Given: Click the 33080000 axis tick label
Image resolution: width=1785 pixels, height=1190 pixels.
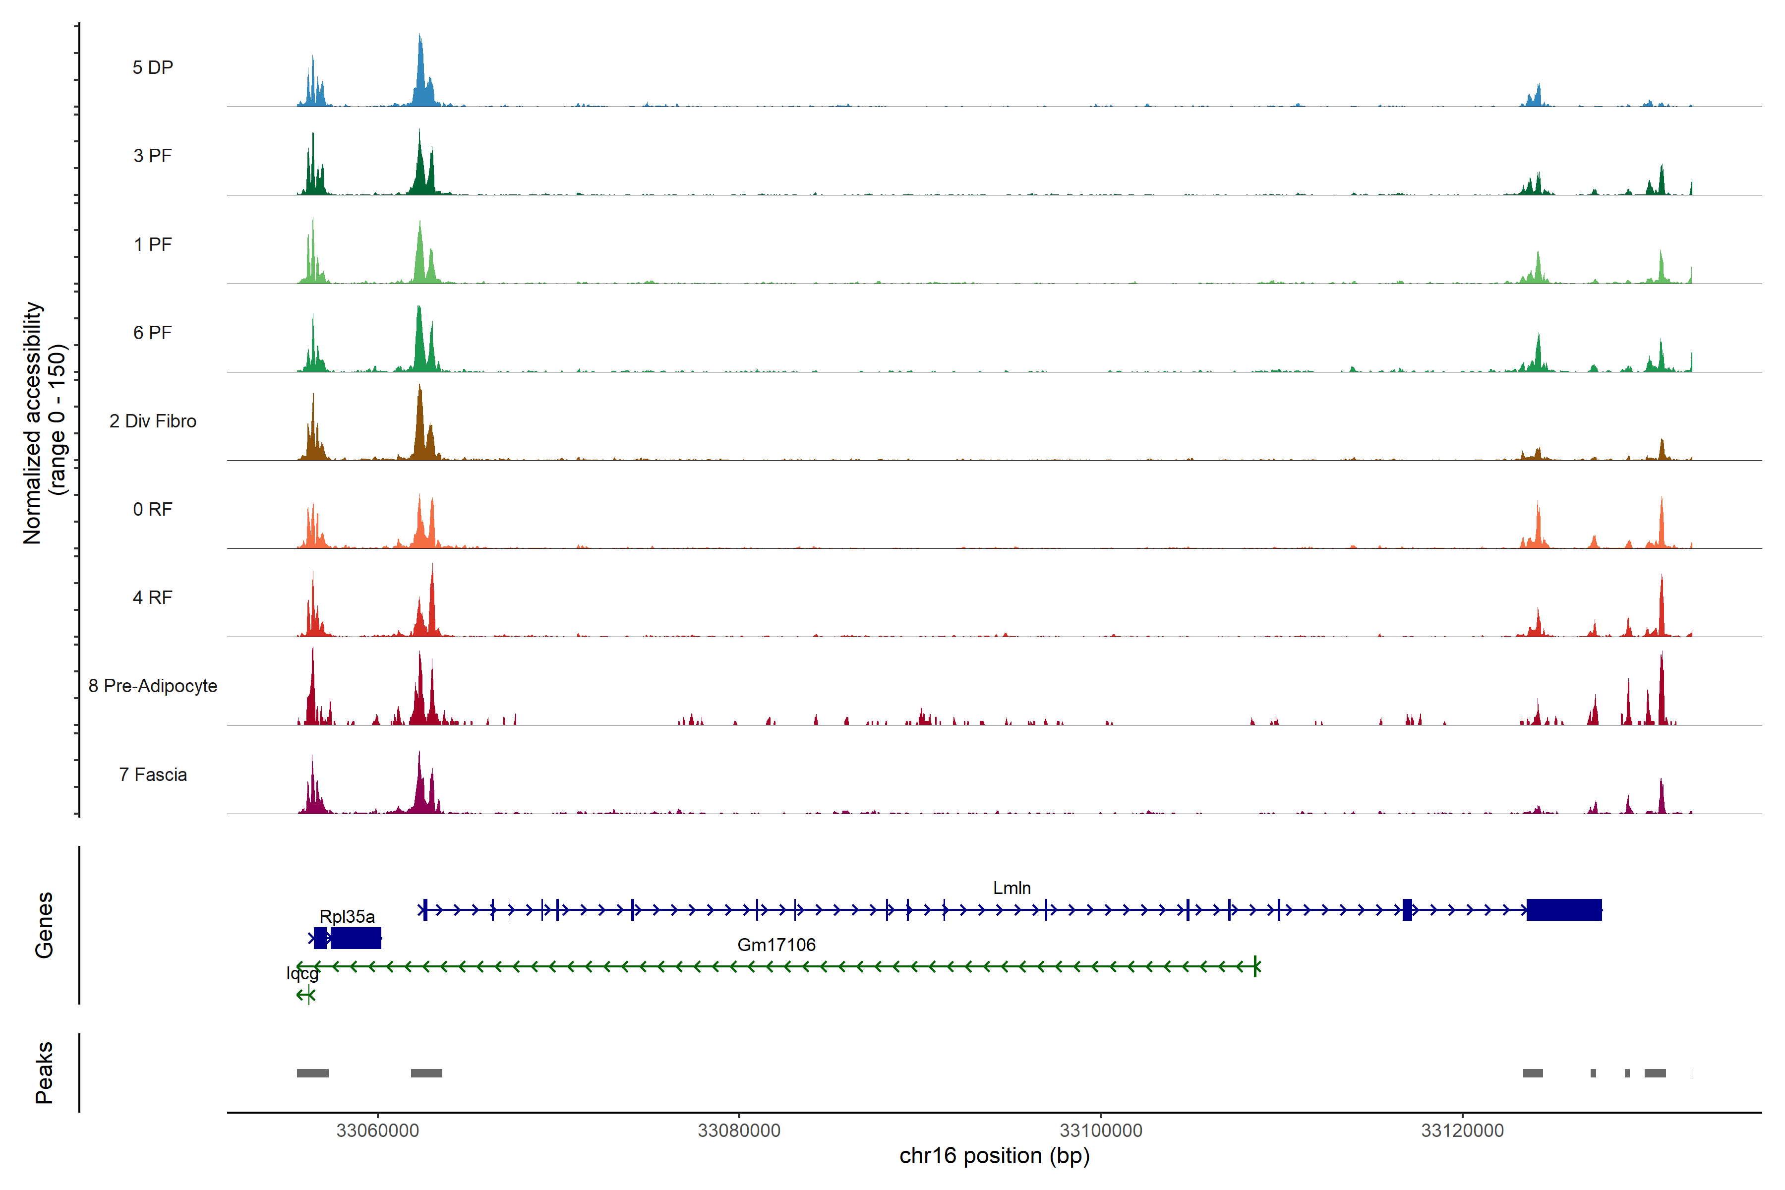Looking at the screenshot, I should [738, 1131].
